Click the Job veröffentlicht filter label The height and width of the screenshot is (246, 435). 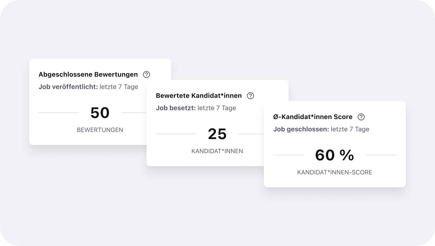coord(68,87)
